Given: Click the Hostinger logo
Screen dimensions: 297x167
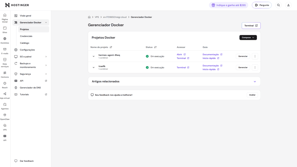Looking at the screenshot, I should pos(17,5).
